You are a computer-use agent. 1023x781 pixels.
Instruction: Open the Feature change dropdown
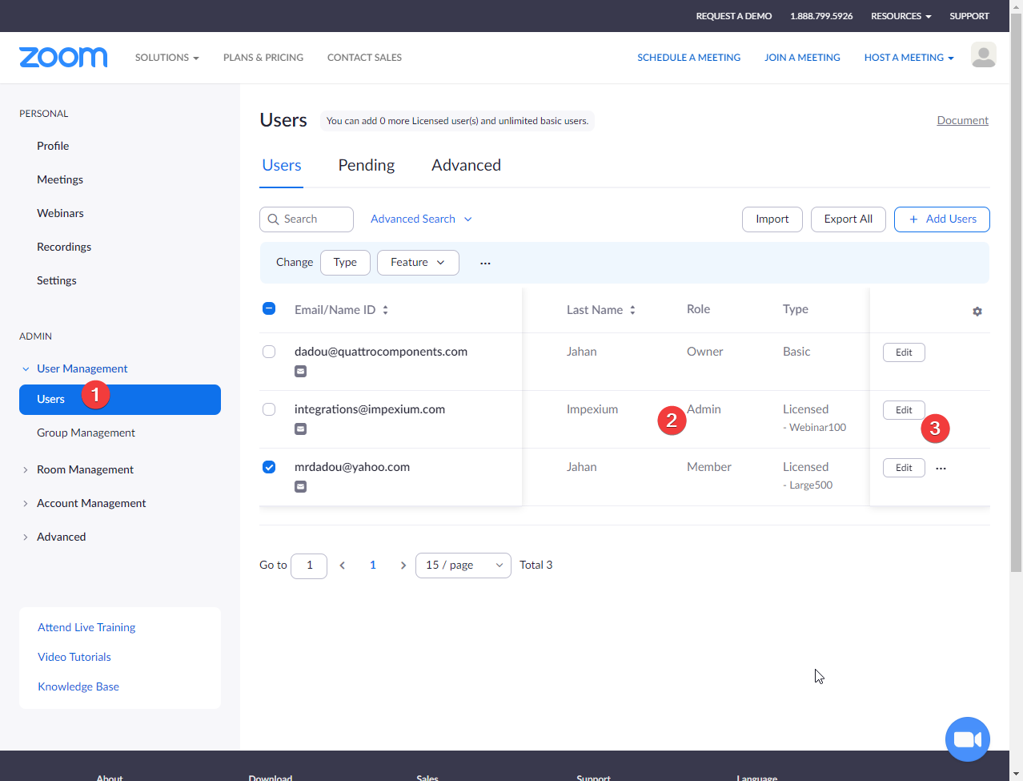(x=418, y=263)
